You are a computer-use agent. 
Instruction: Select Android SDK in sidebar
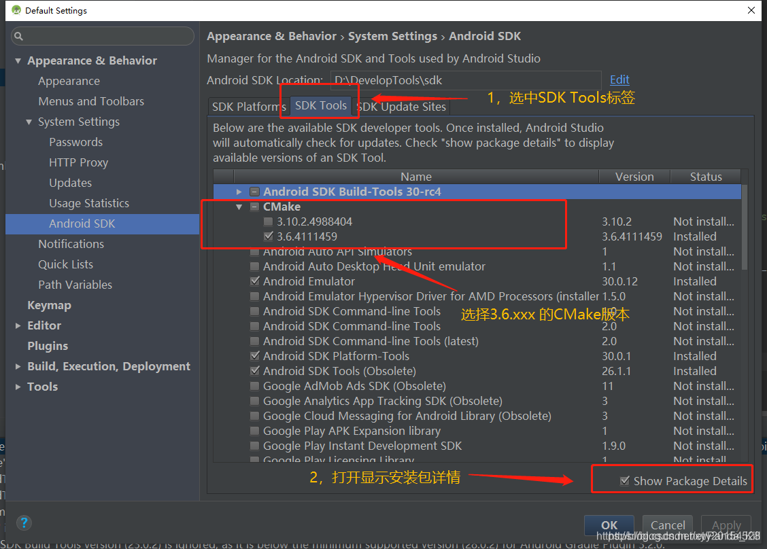coord(103,224)
